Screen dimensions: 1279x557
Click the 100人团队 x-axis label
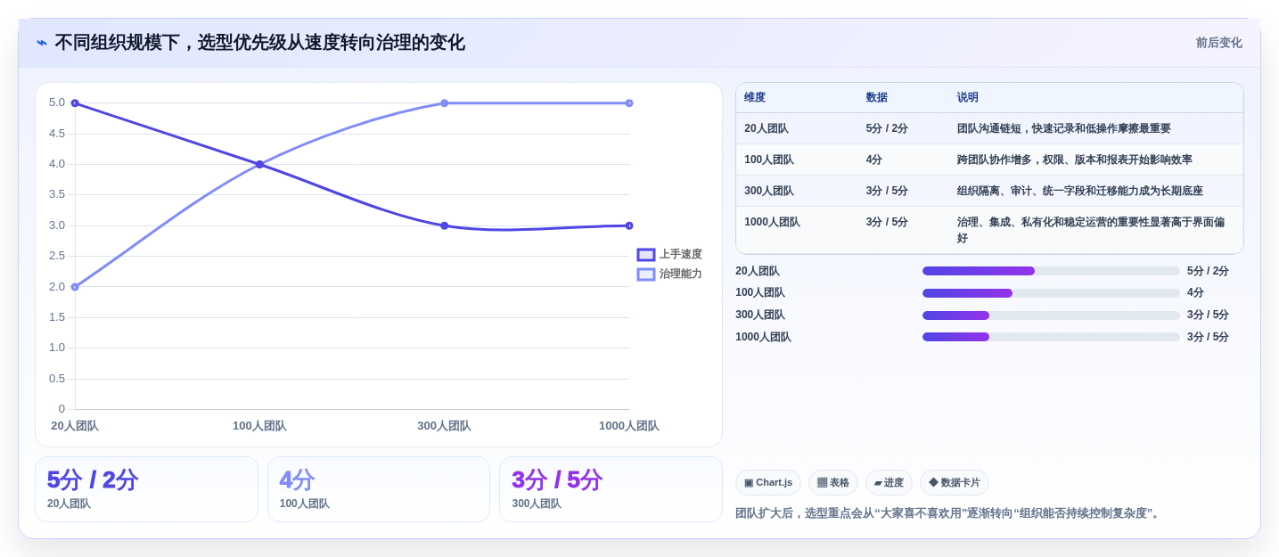(259, 426)
